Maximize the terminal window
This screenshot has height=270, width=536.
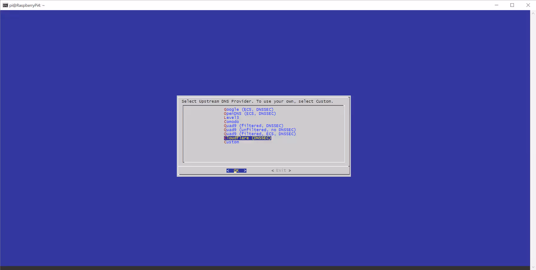coord(512,5)
